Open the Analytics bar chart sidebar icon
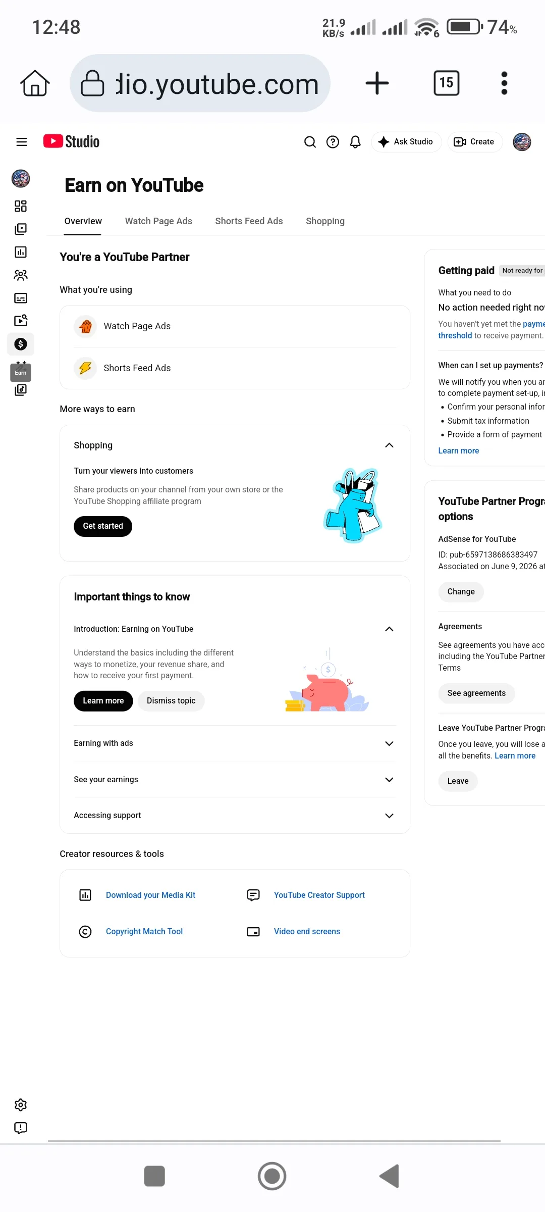Viewport: 545px width, 1212px height. click(x=21, y=252)
